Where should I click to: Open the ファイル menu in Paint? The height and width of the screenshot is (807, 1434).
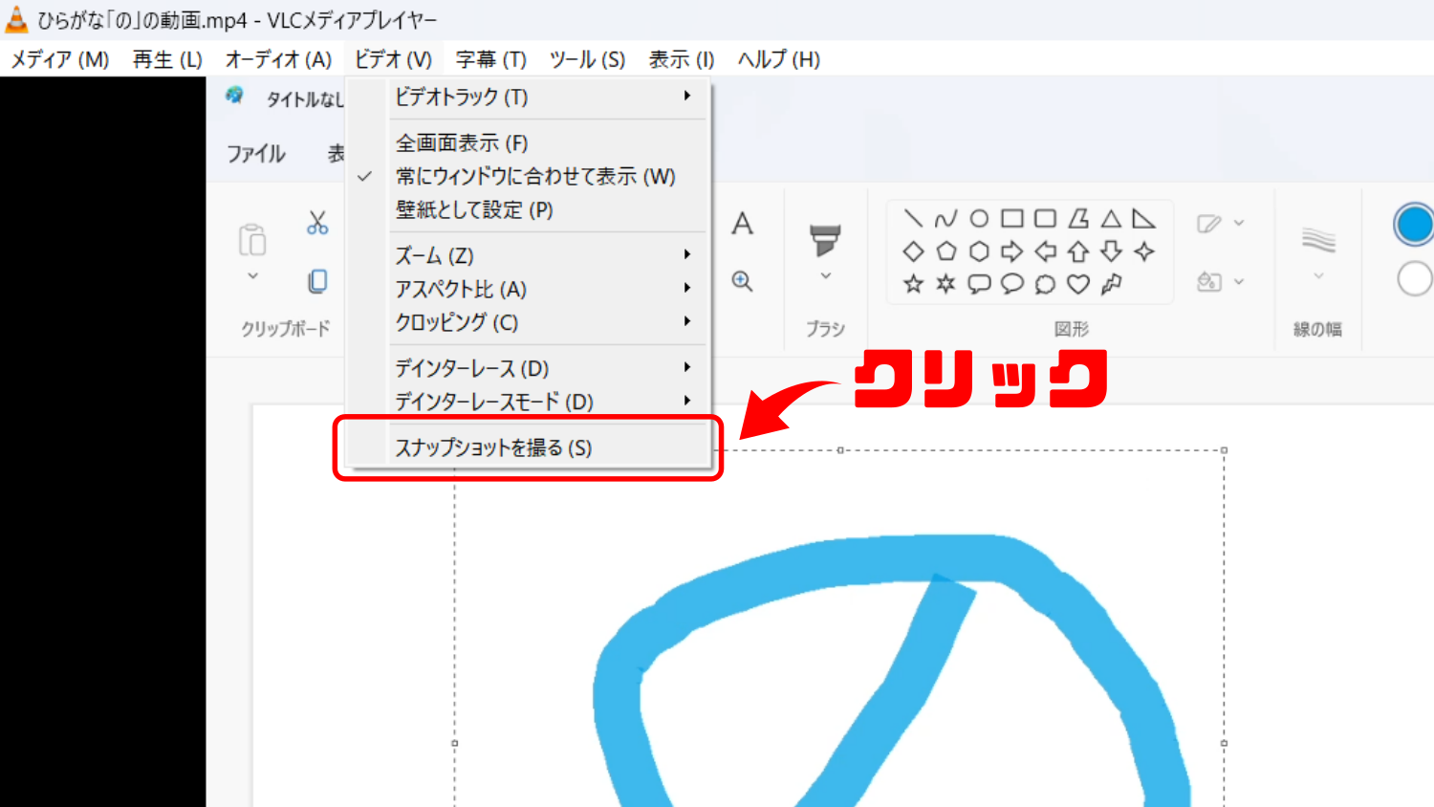click(x=255, y=153)
